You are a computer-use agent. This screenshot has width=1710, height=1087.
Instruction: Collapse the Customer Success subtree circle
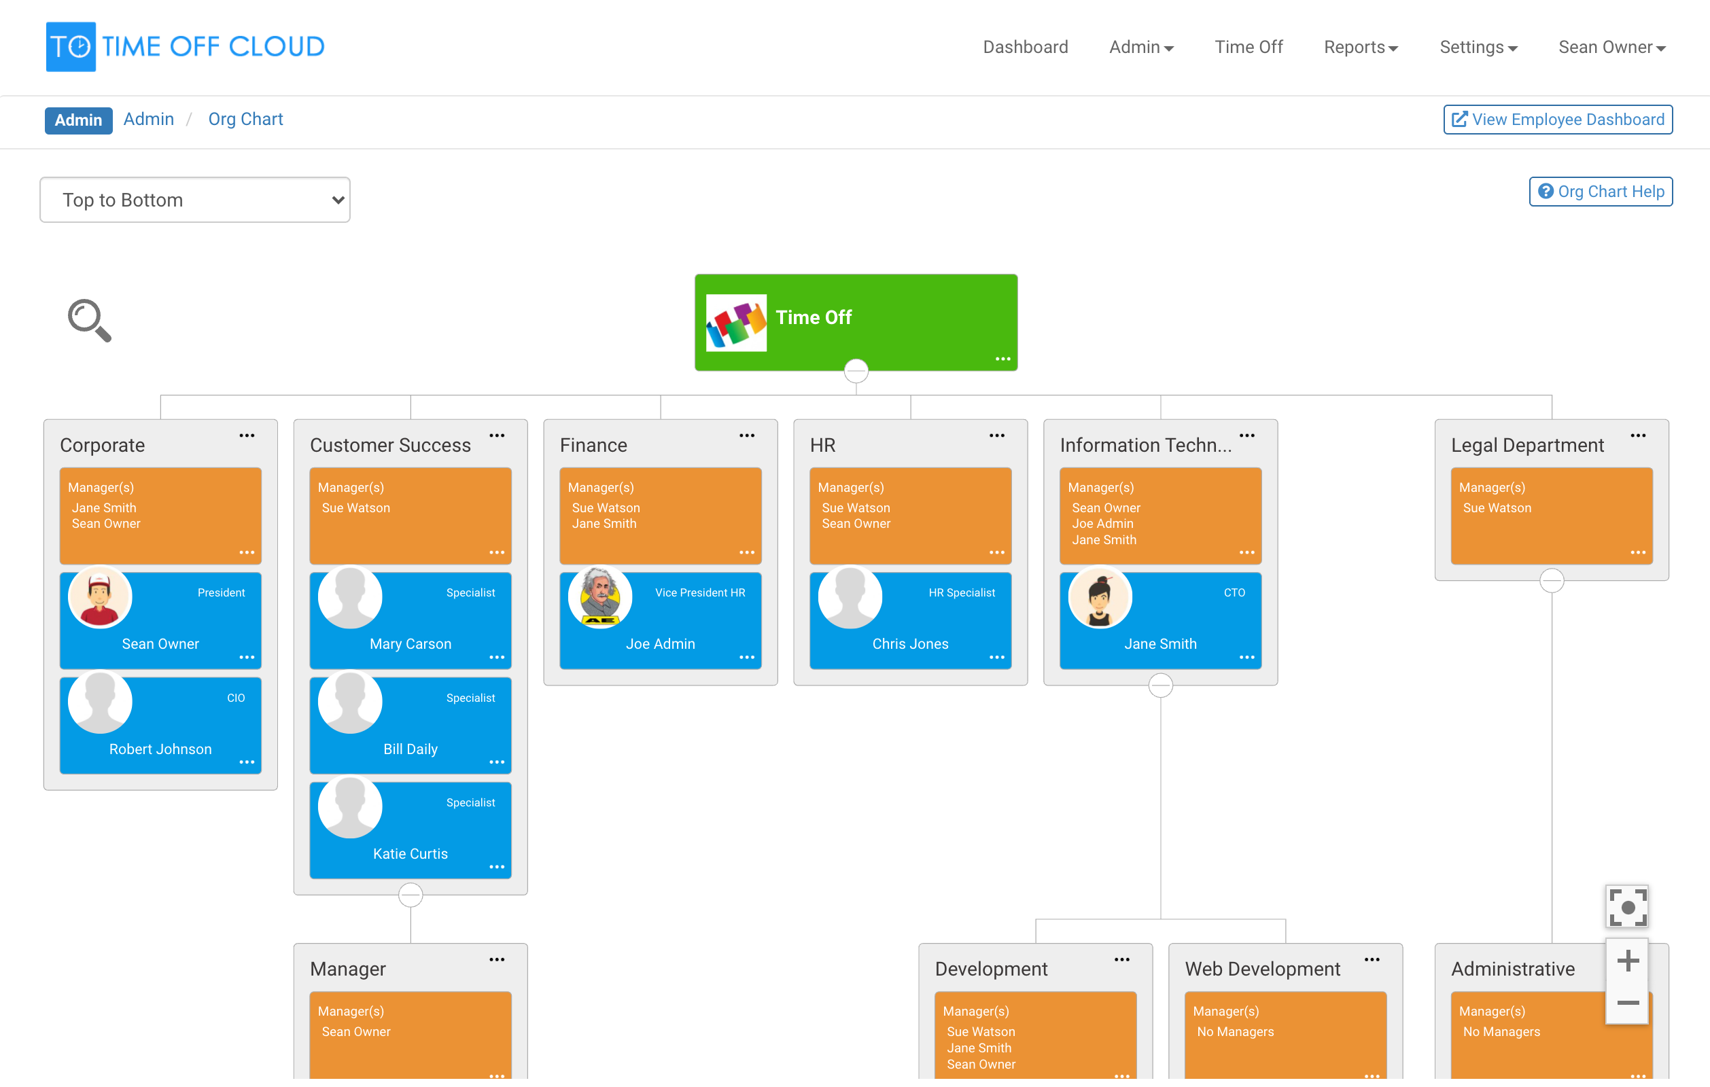pos(410,895)
